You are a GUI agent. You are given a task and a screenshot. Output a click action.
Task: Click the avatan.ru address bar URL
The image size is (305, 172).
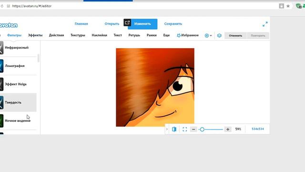click(32, 6)
